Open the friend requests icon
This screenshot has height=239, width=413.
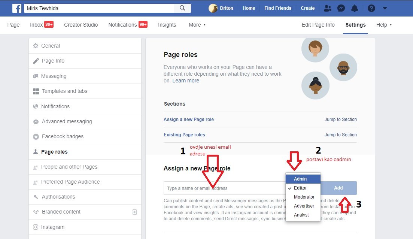tap(328, 8)
